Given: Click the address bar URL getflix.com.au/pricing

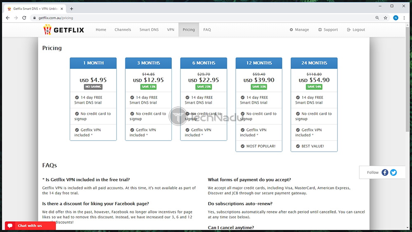Looking at the screenshot, I should click(x=56, y=18).
